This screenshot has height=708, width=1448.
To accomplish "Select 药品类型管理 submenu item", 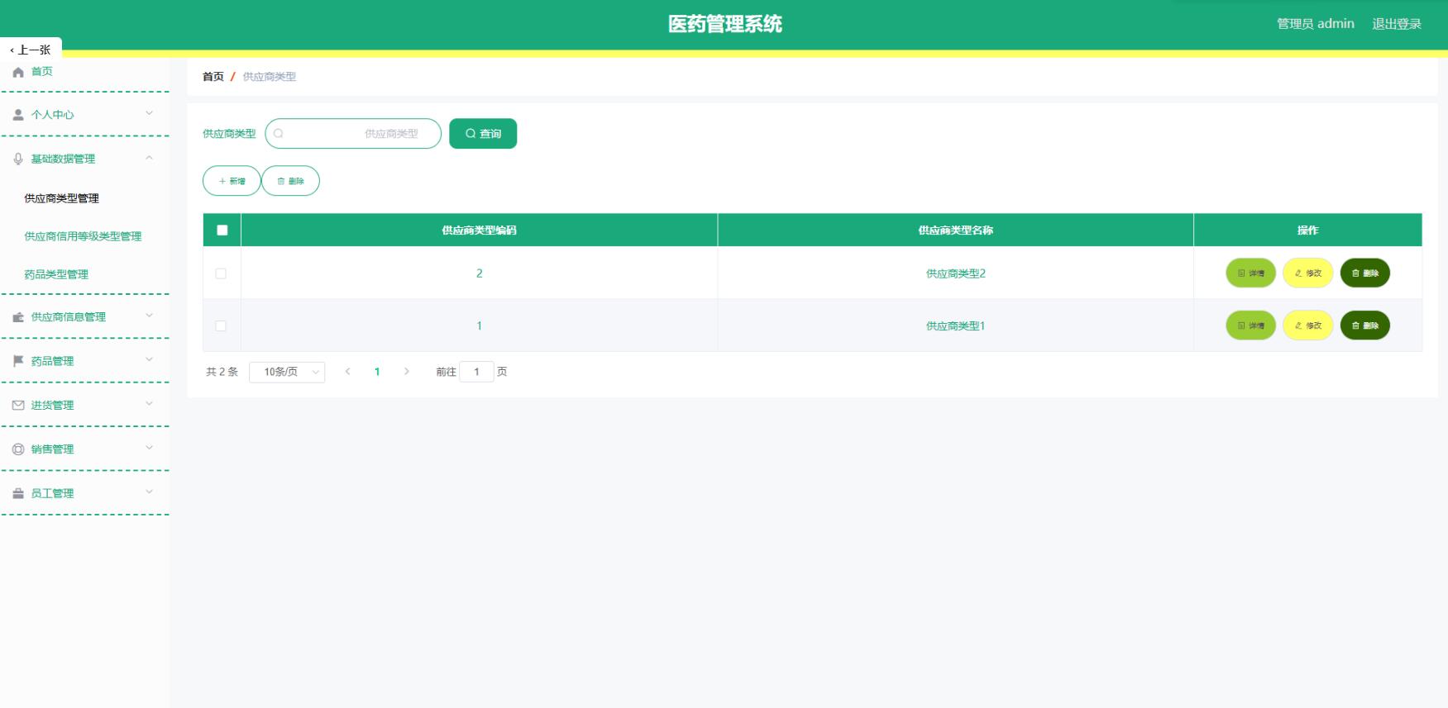I will point(56,274).
